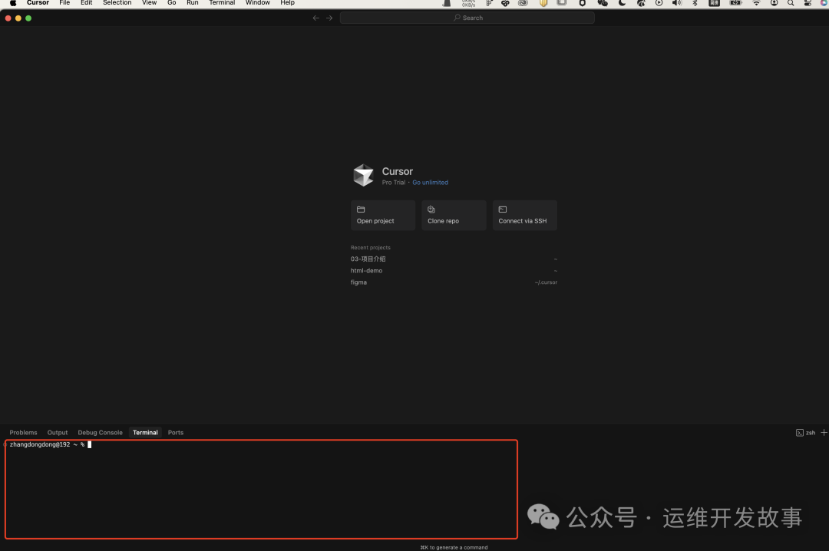Viewport: 829px width, 551px height.
Task: Click the Connect via SSH button
Action: (x=524, y=215)
